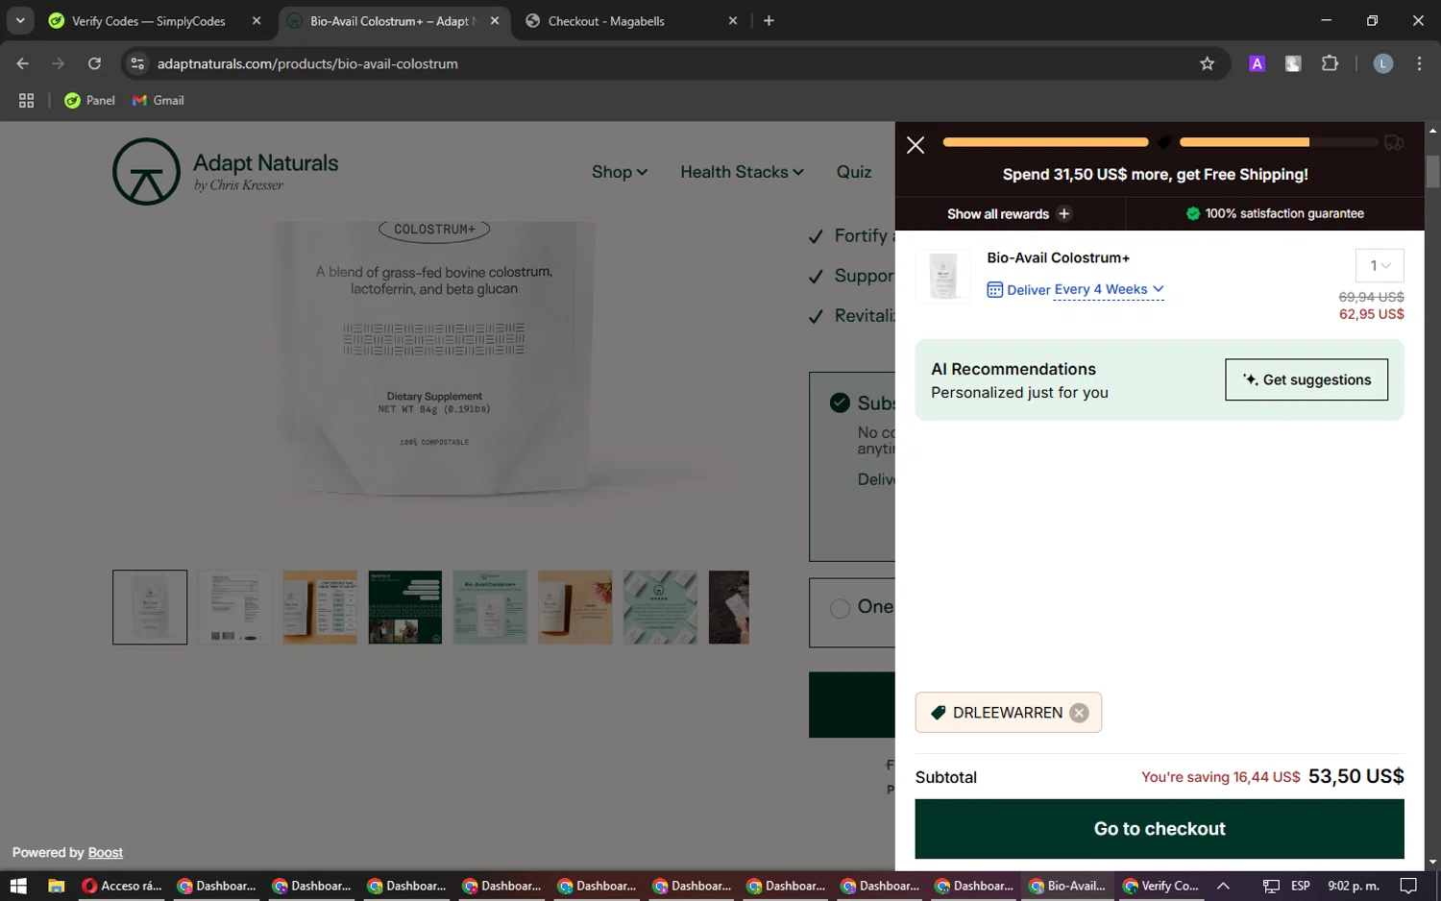Go to checkout

click(1160, 829)
